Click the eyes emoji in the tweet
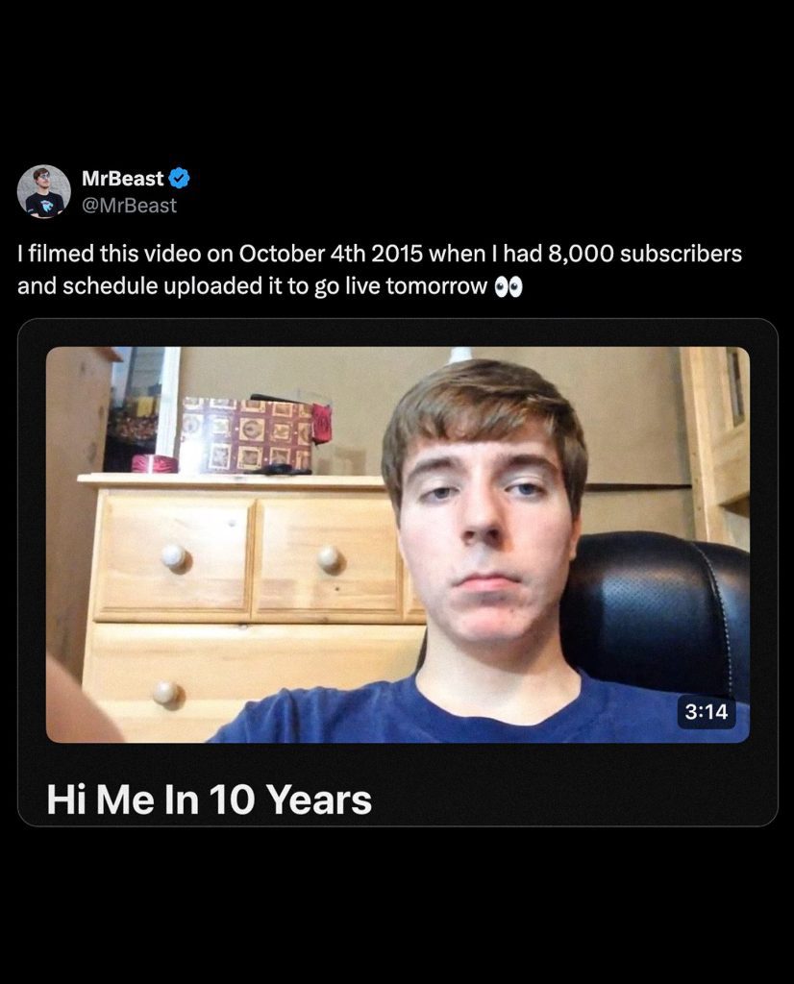This screenshot has width=794, height=984. pos(508,287)
